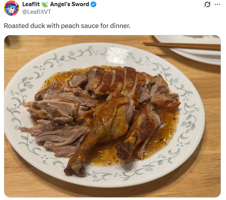
Task: Click the blue verified checkmark badge
Action: [93, 5]
